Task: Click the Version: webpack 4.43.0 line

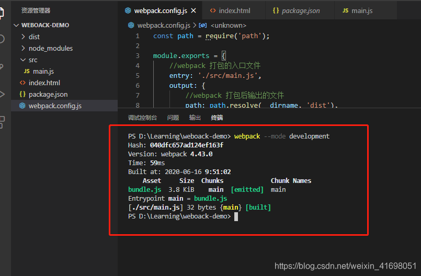Action: 170,154
